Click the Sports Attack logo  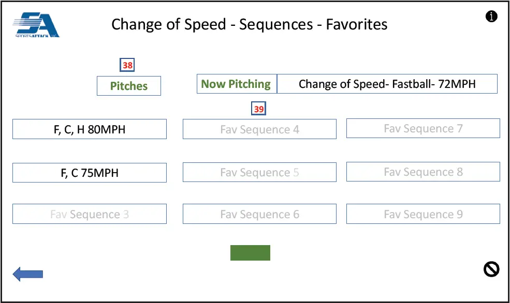tap(36, 25)
